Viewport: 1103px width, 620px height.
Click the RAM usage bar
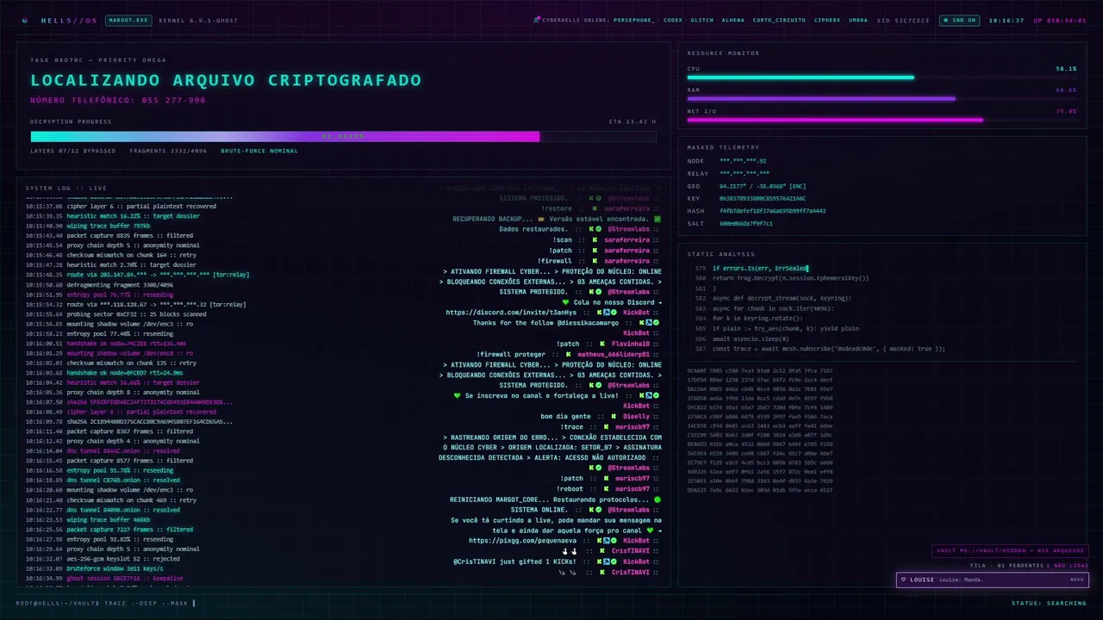point(882,98)
